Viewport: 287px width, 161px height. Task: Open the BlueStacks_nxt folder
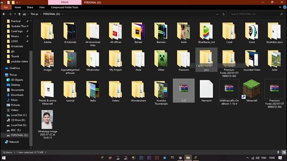pos(206,33)
